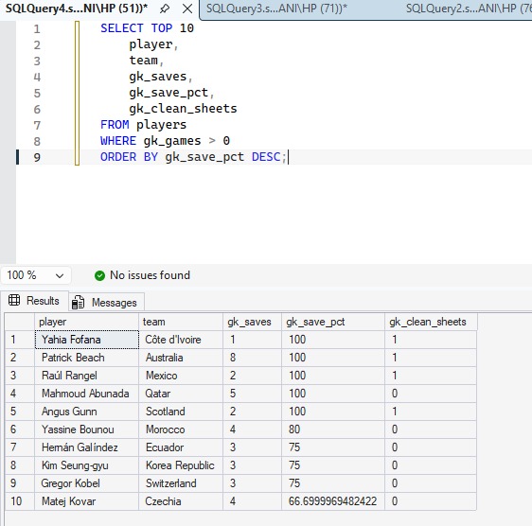Viewport: 532px width, 526px height.
Task: Select all results via grid corner cell
Action: (x=19, y=322)
